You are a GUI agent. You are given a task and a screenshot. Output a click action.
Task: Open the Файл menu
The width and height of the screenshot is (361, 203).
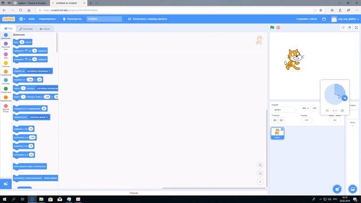coord(32,19)
